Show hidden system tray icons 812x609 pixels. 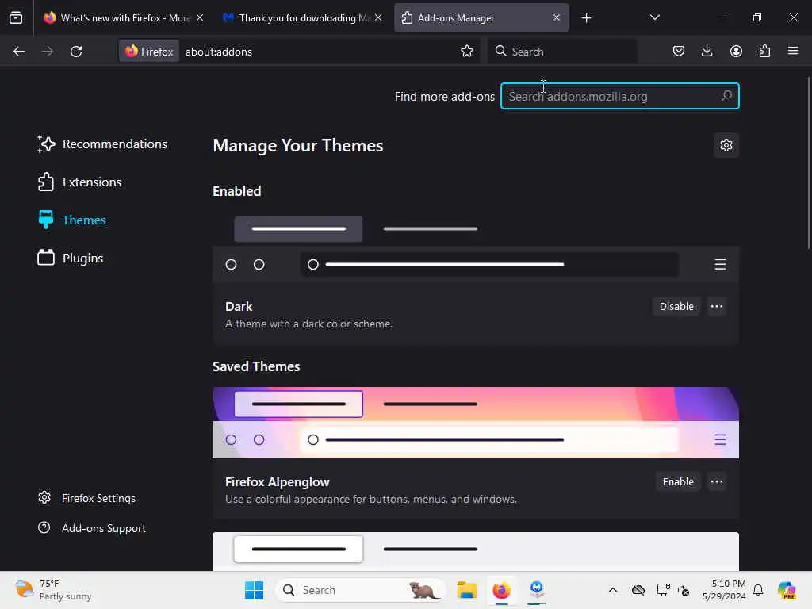[x=613, y=590]
